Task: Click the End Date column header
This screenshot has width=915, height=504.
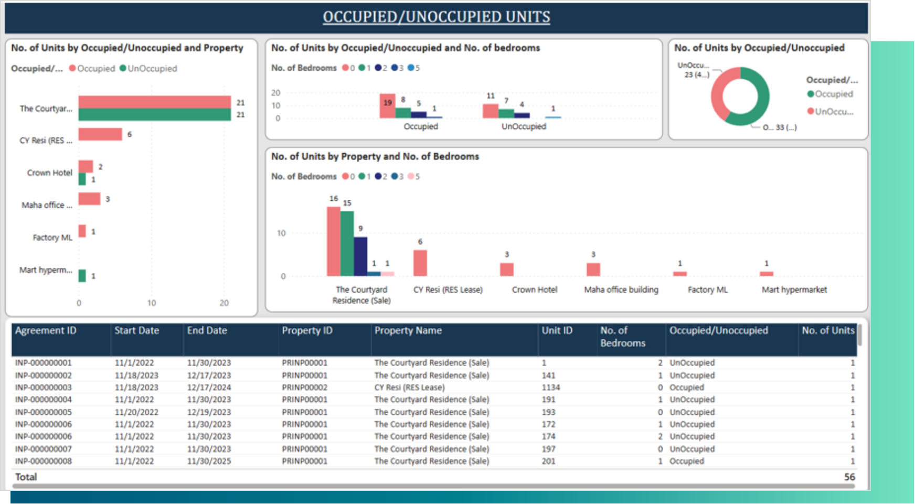Action: 207,331
